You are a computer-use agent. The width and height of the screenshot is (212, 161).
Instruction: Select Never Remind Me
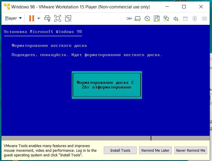point(191,150)
